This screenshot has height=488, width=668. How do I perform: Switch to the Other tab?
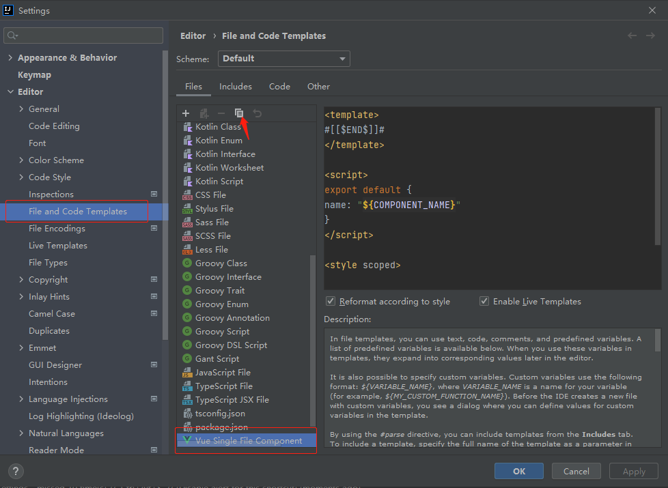click(x=319, y=87)
